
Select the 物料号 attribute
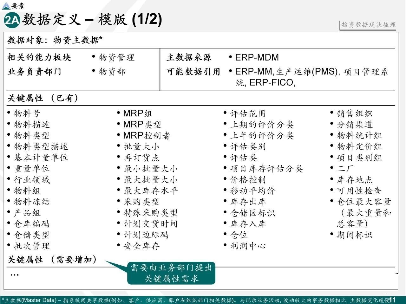click(27, 113)
